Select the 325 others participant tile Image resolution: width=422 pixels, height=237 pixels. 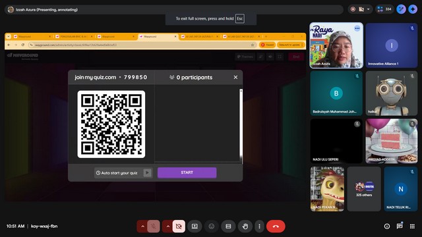tap(364, 189)
